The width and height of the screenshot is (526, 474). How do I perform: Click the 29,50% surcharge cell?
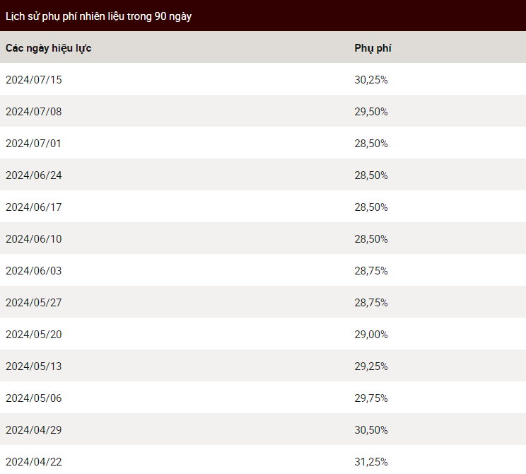[371, 112]
